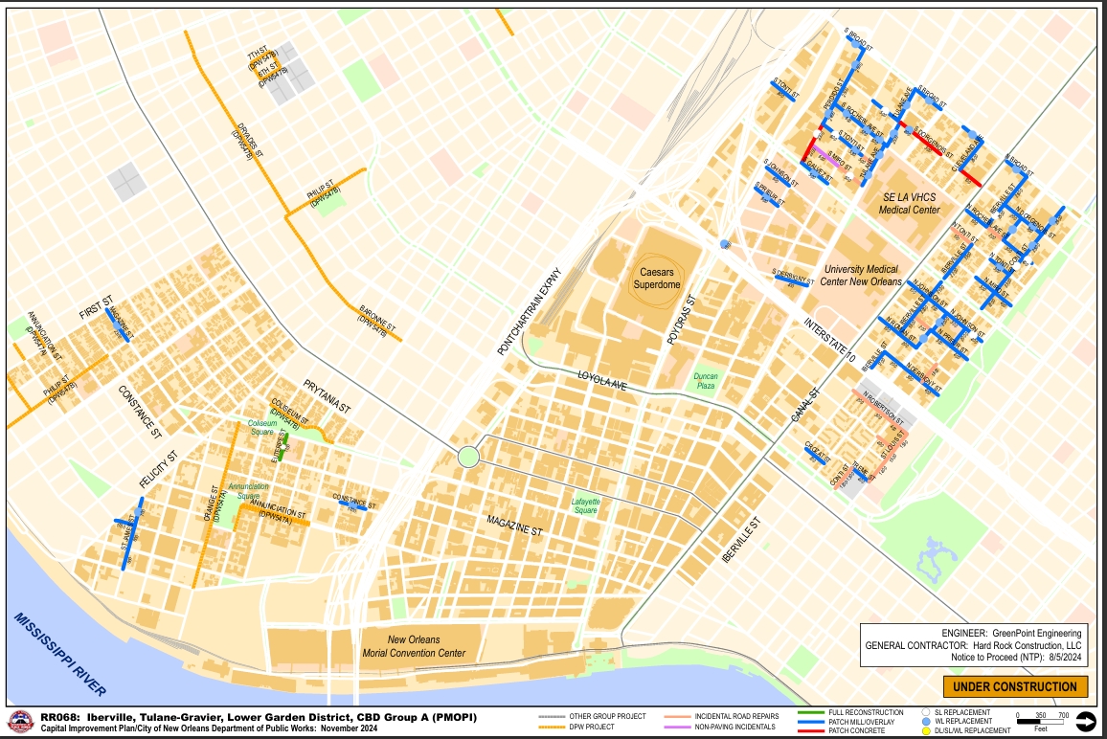This screenshot has height=739, width=1107.
Task: Click the scale bar showing 350 and 700 feet
Action: (x=1042, y=722)
